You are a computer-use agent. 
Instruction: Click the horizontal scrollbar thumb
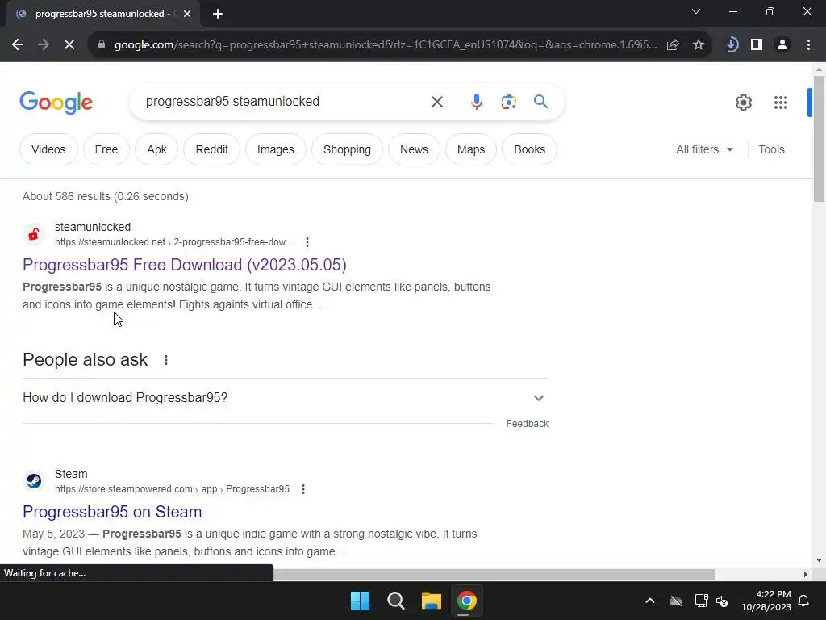pos(494,574)
